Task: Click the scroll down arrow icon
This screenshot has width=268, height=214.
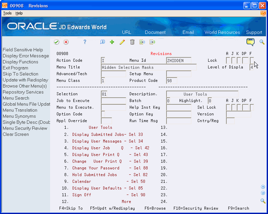Action: click(x=263, y=193)
